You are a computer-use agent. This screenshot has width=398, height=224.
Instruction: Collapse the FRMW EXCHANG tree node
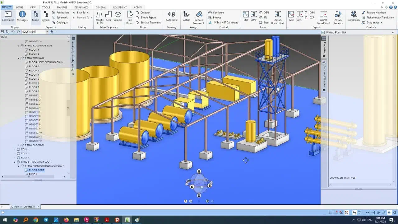coord(18,58)
